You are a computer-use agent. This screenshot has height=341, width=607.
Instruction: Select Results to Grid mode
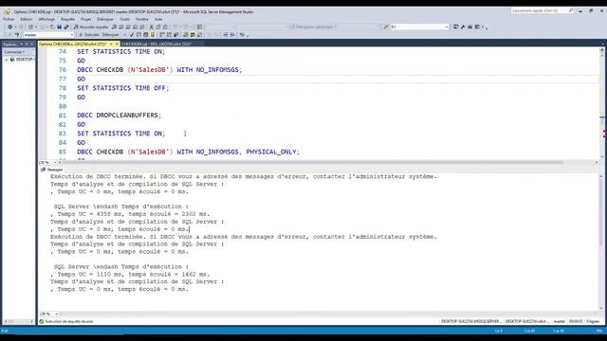pyautogui.click(x=193, y=35)
